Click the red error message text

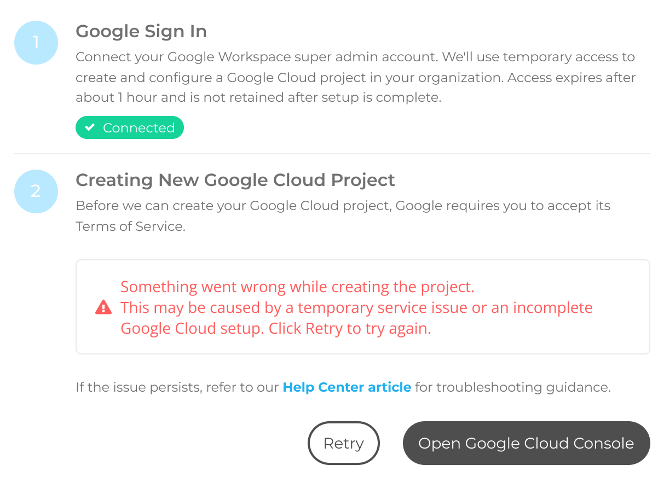tap(356, 307)
